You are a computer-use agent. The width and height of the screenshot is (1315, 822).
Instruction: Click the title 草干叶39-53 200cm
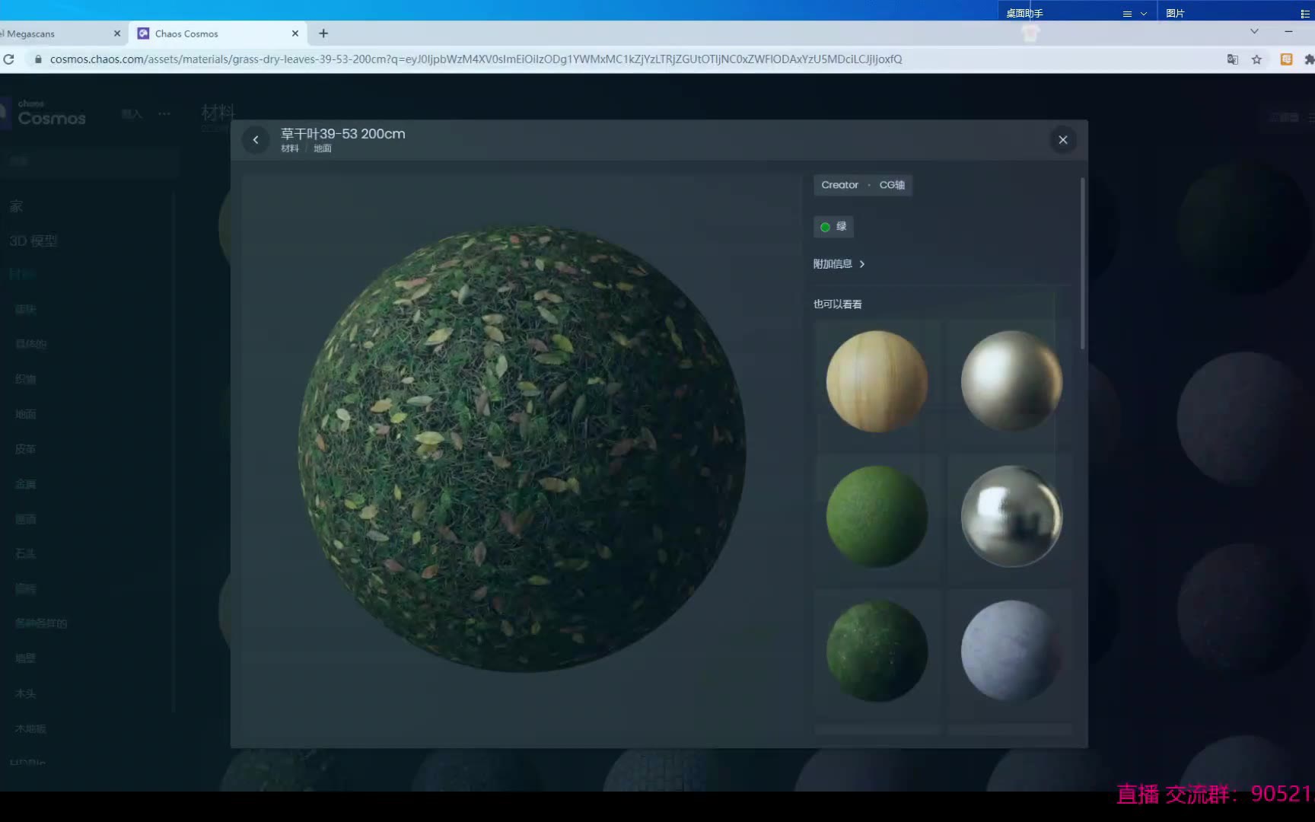(342, 133)
